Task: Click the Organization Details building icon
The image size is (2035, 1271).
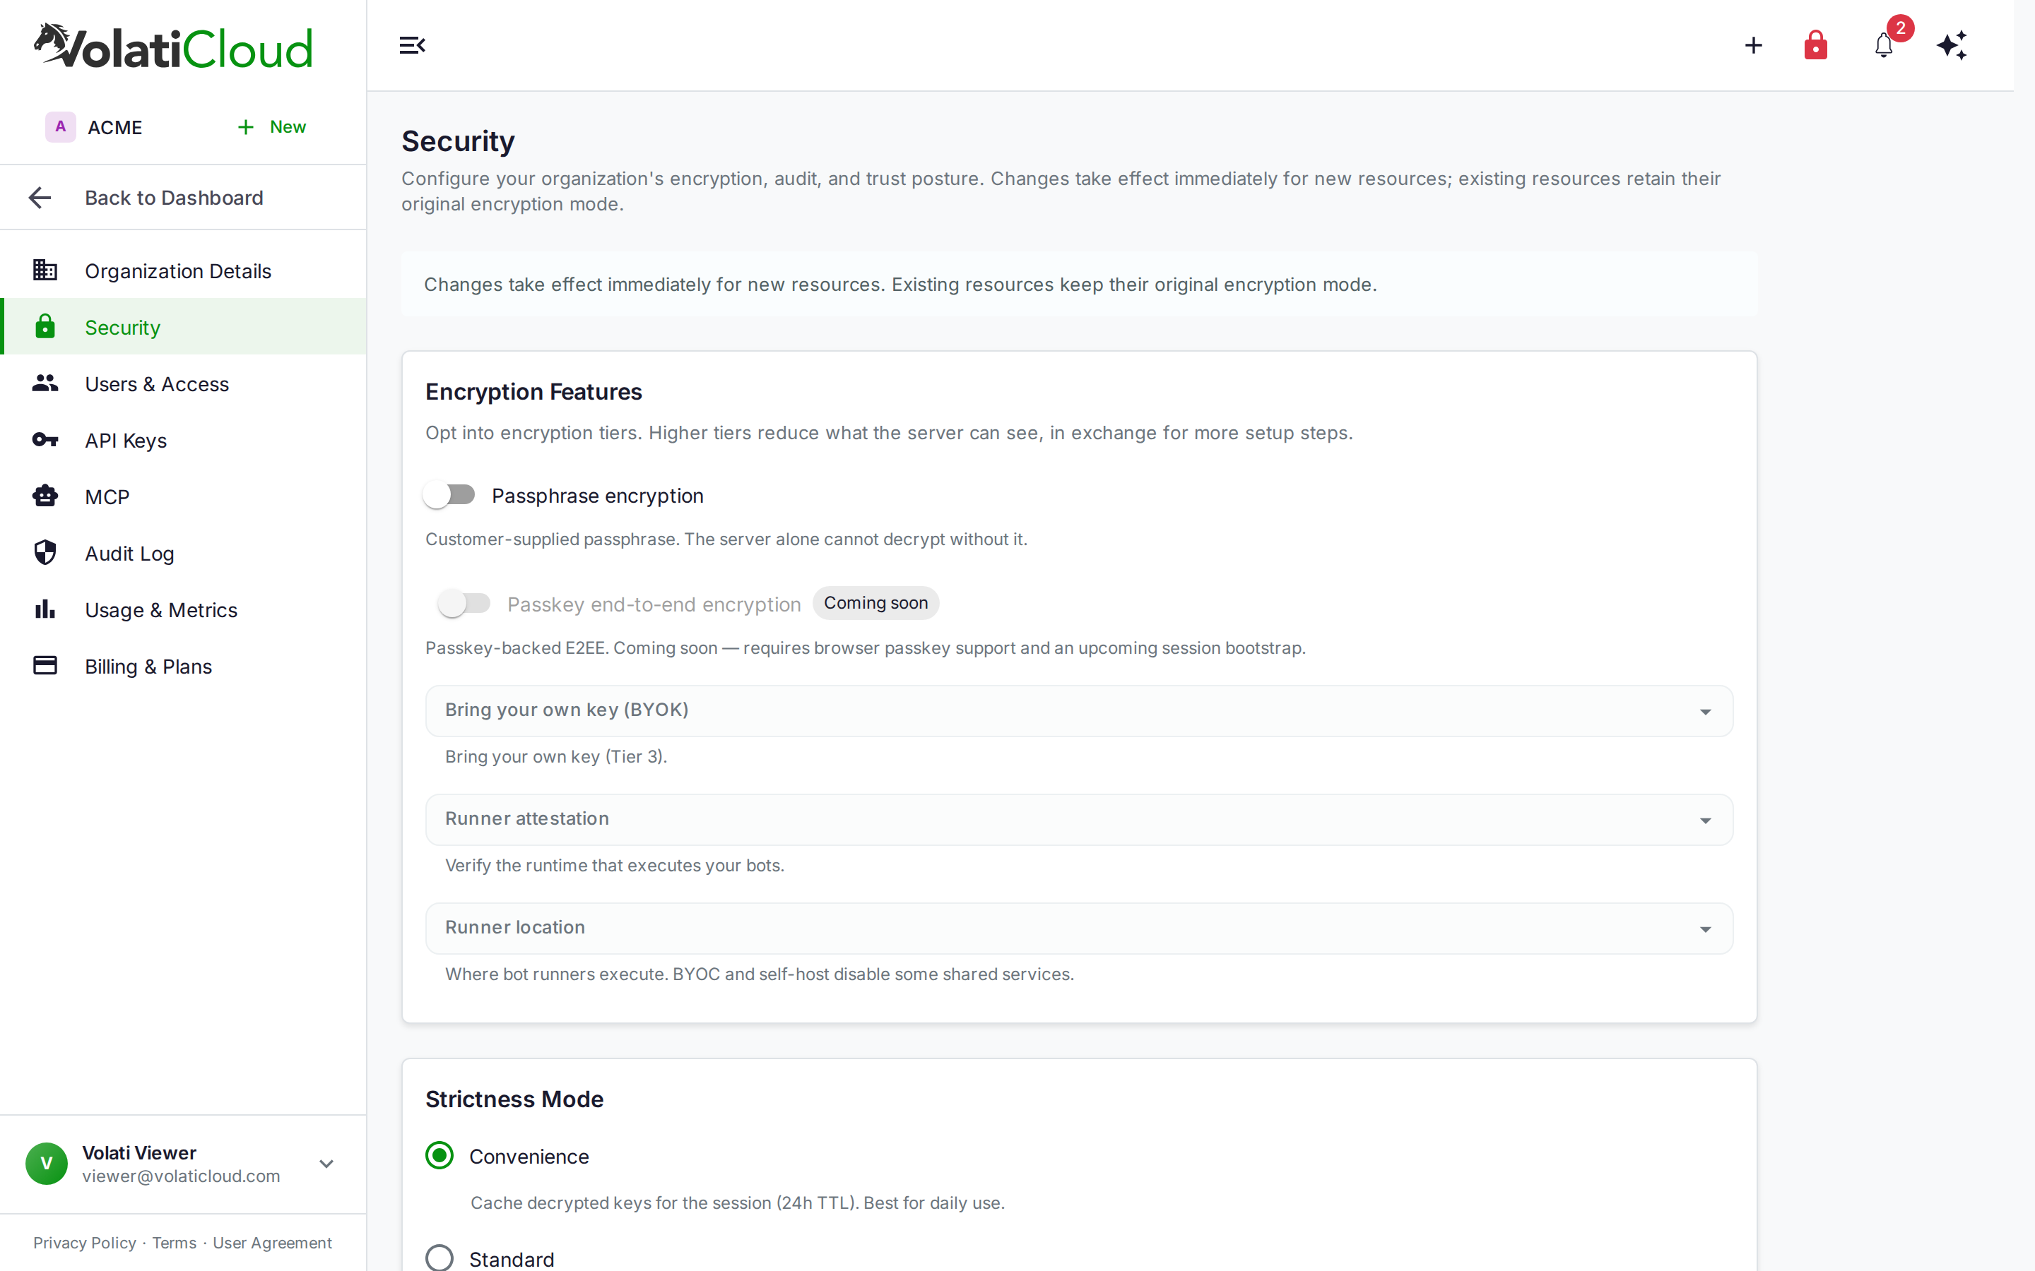Action: (45, 270)
